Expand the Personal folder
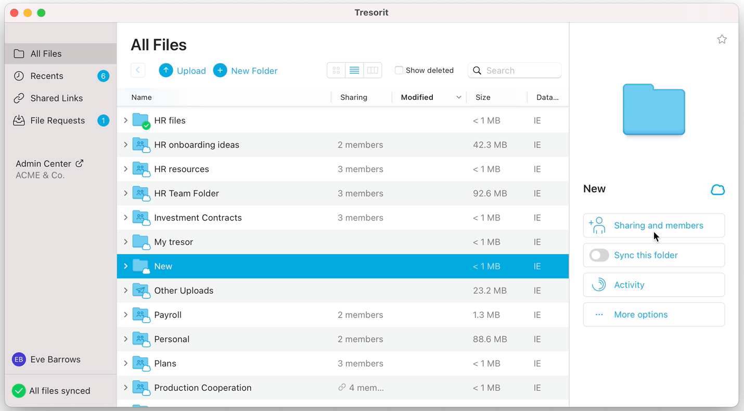The height and width of the screenshot is (411, 744). pyautogui.click(x=125, y=339)
